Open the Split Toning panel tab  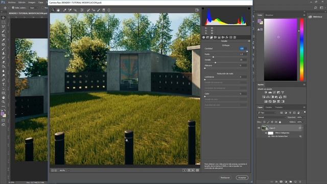(219, 37)
